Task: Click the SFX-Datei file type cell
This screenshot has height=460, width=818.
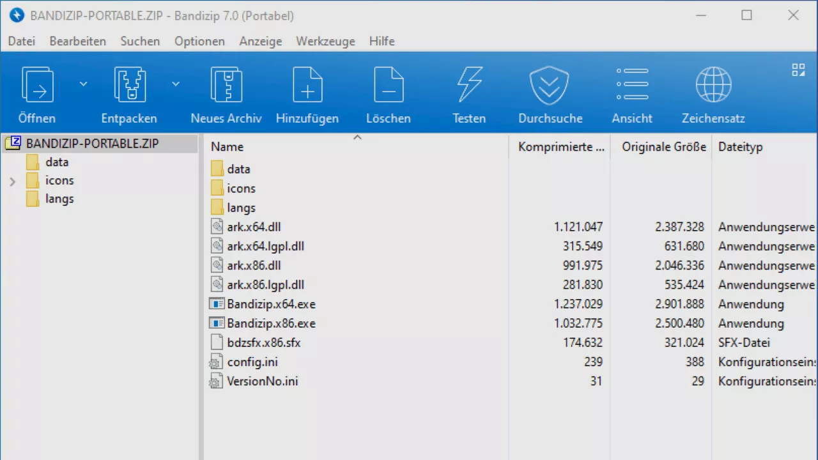Action: pos(744,342)
